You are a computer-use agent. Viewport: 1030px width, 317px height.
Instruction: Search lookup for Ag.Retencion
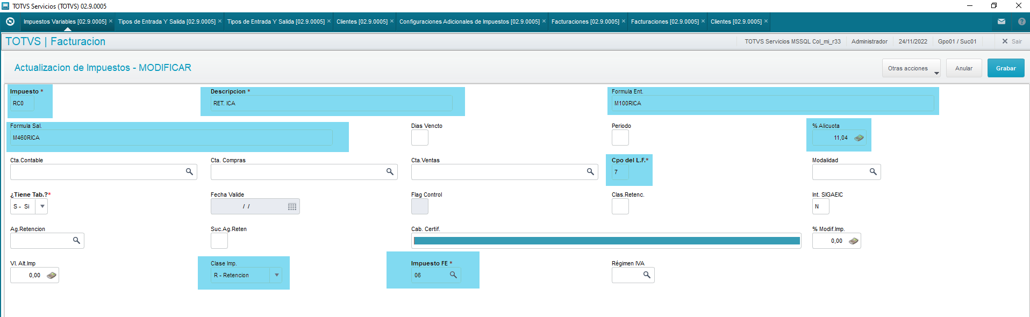coord(76,241)
